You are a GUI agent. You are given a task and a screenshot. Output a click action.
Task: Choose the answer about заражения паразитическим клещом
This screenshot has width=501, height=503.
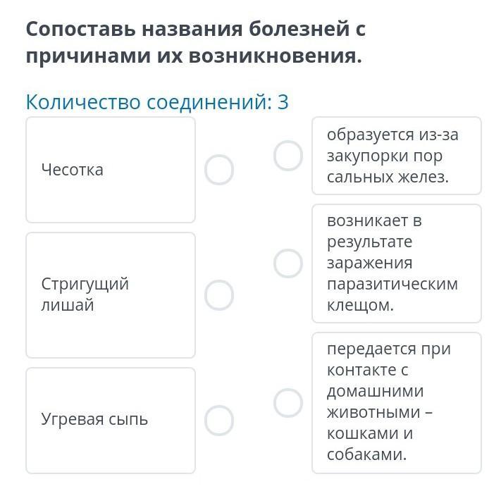pos(396,263)
